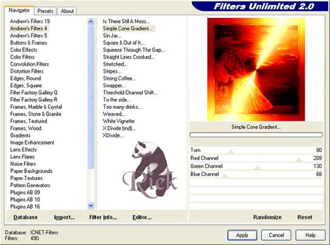Select the Swapper... filter
330x245 pixels.
114,85
